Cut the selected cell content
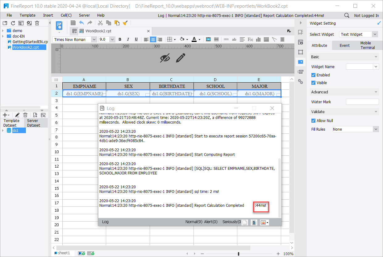Screen dimensions: 383x257 click(100, 23)
